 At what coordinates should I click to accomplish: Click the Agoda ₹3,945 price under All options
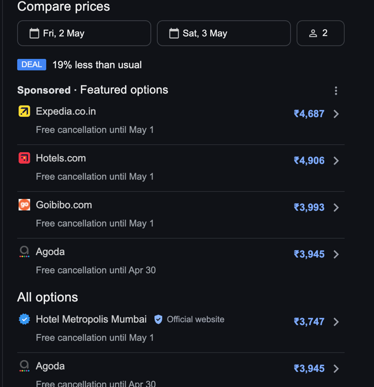(309, 369)
